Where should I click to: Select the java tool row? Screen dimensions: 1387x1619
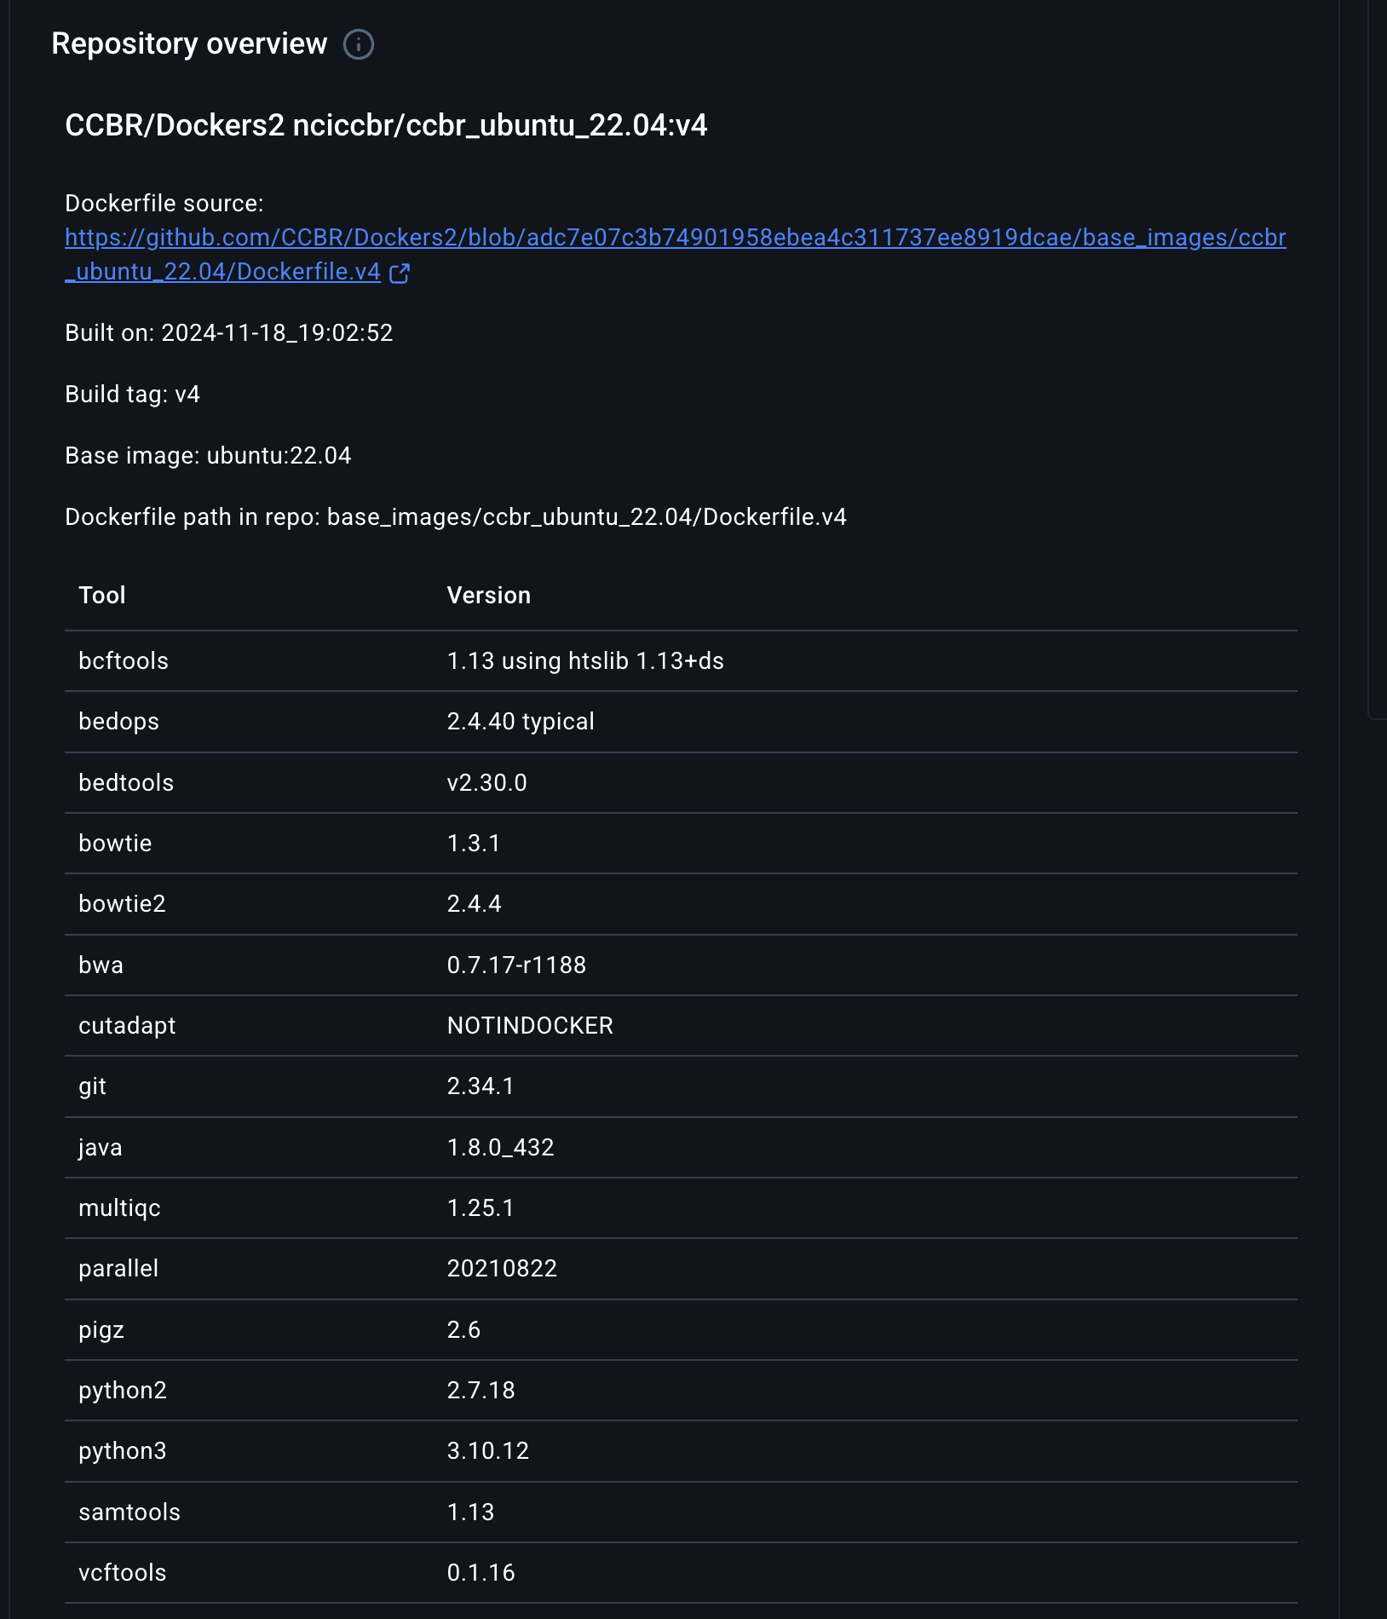[101, 1147]
